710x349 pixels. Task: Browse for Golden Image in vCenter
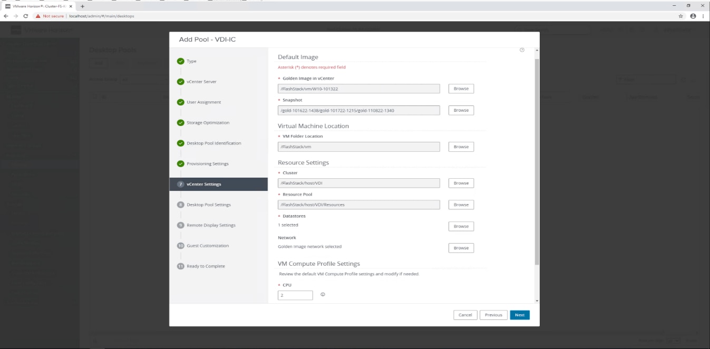(x=461, y=89)
